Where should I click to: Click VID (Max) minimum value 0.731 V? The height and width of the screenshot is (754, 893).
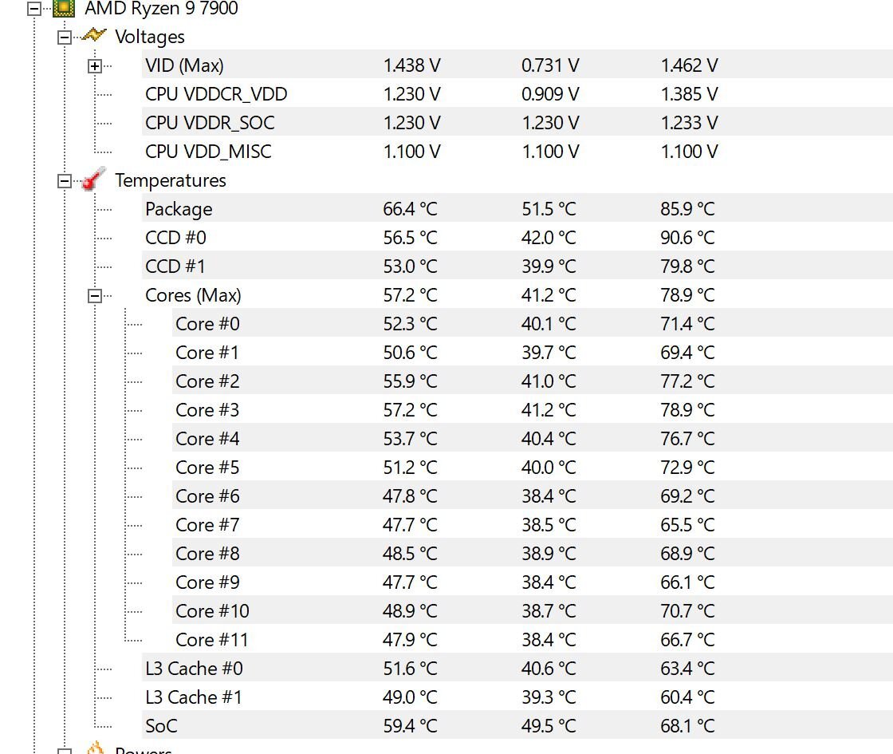pyautogui.click(x=550, y=65)
